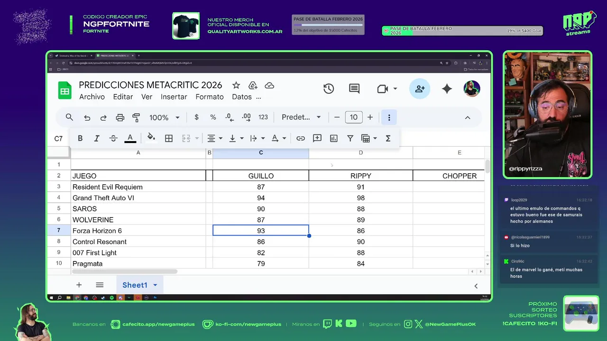Open the Google Sheets home icon
The width and height of the screenshot is (607, 341).
point(64,90)
